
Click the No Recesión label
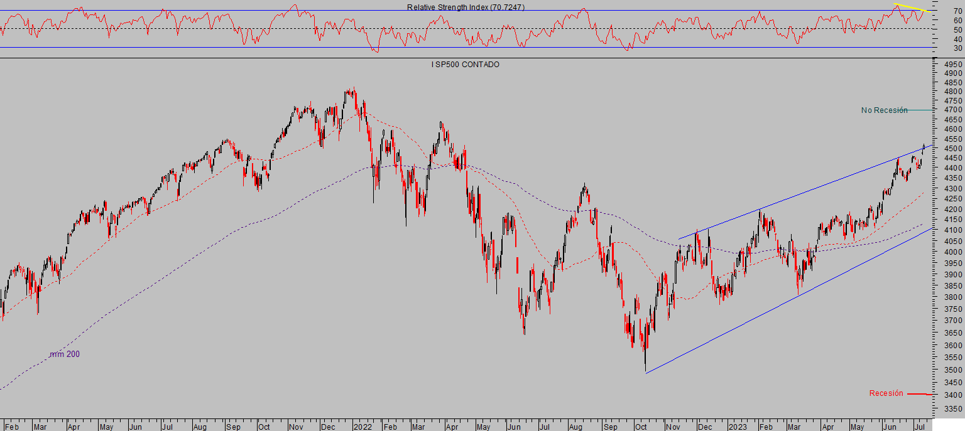(885, 110)
